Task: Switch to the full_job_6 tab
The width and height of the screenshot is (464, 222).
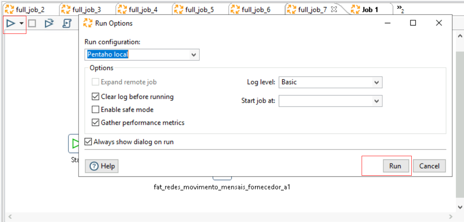Action: pos(256,9)
